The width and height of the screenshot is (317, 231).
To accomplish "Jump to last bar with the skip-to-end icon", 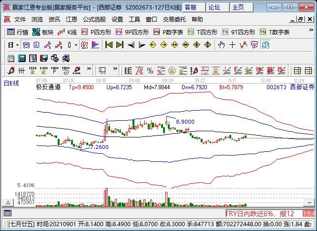I will pyautogui.click(x=120, y=45).
